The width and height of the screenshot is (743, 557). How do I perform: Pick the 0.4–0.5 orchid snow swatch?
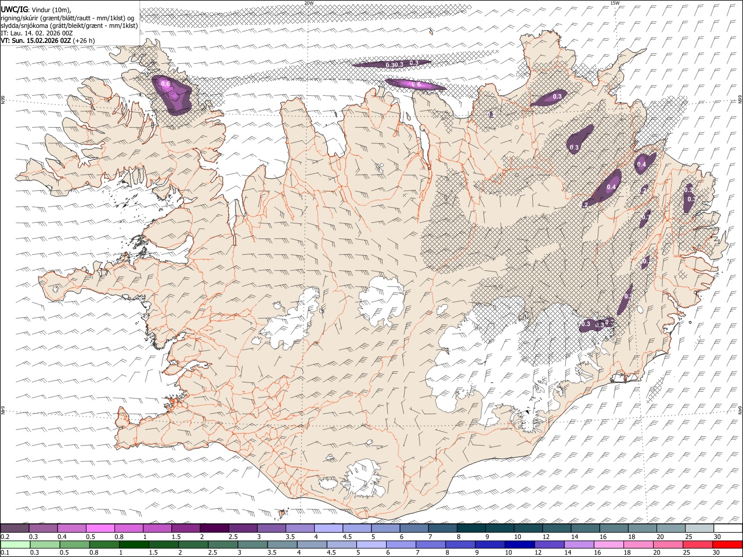tap(72, 529)
